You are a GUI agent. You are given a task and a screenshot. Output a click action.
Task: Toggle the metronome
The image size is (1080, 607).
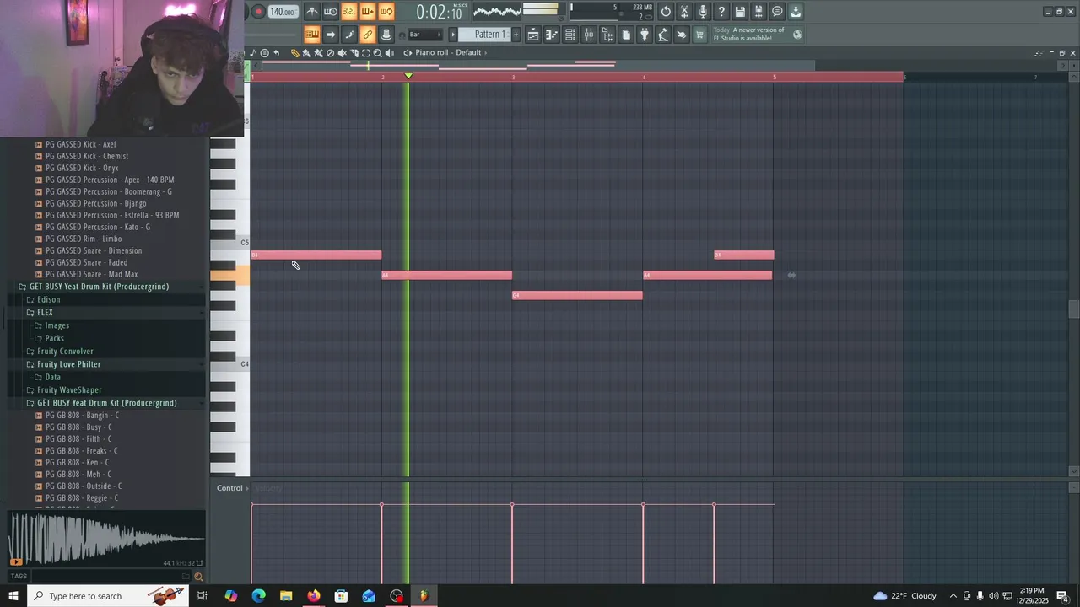(x=312, y=12)
